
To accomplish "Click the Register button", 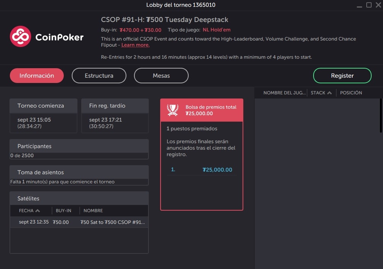I will click(x=342, y=75).
